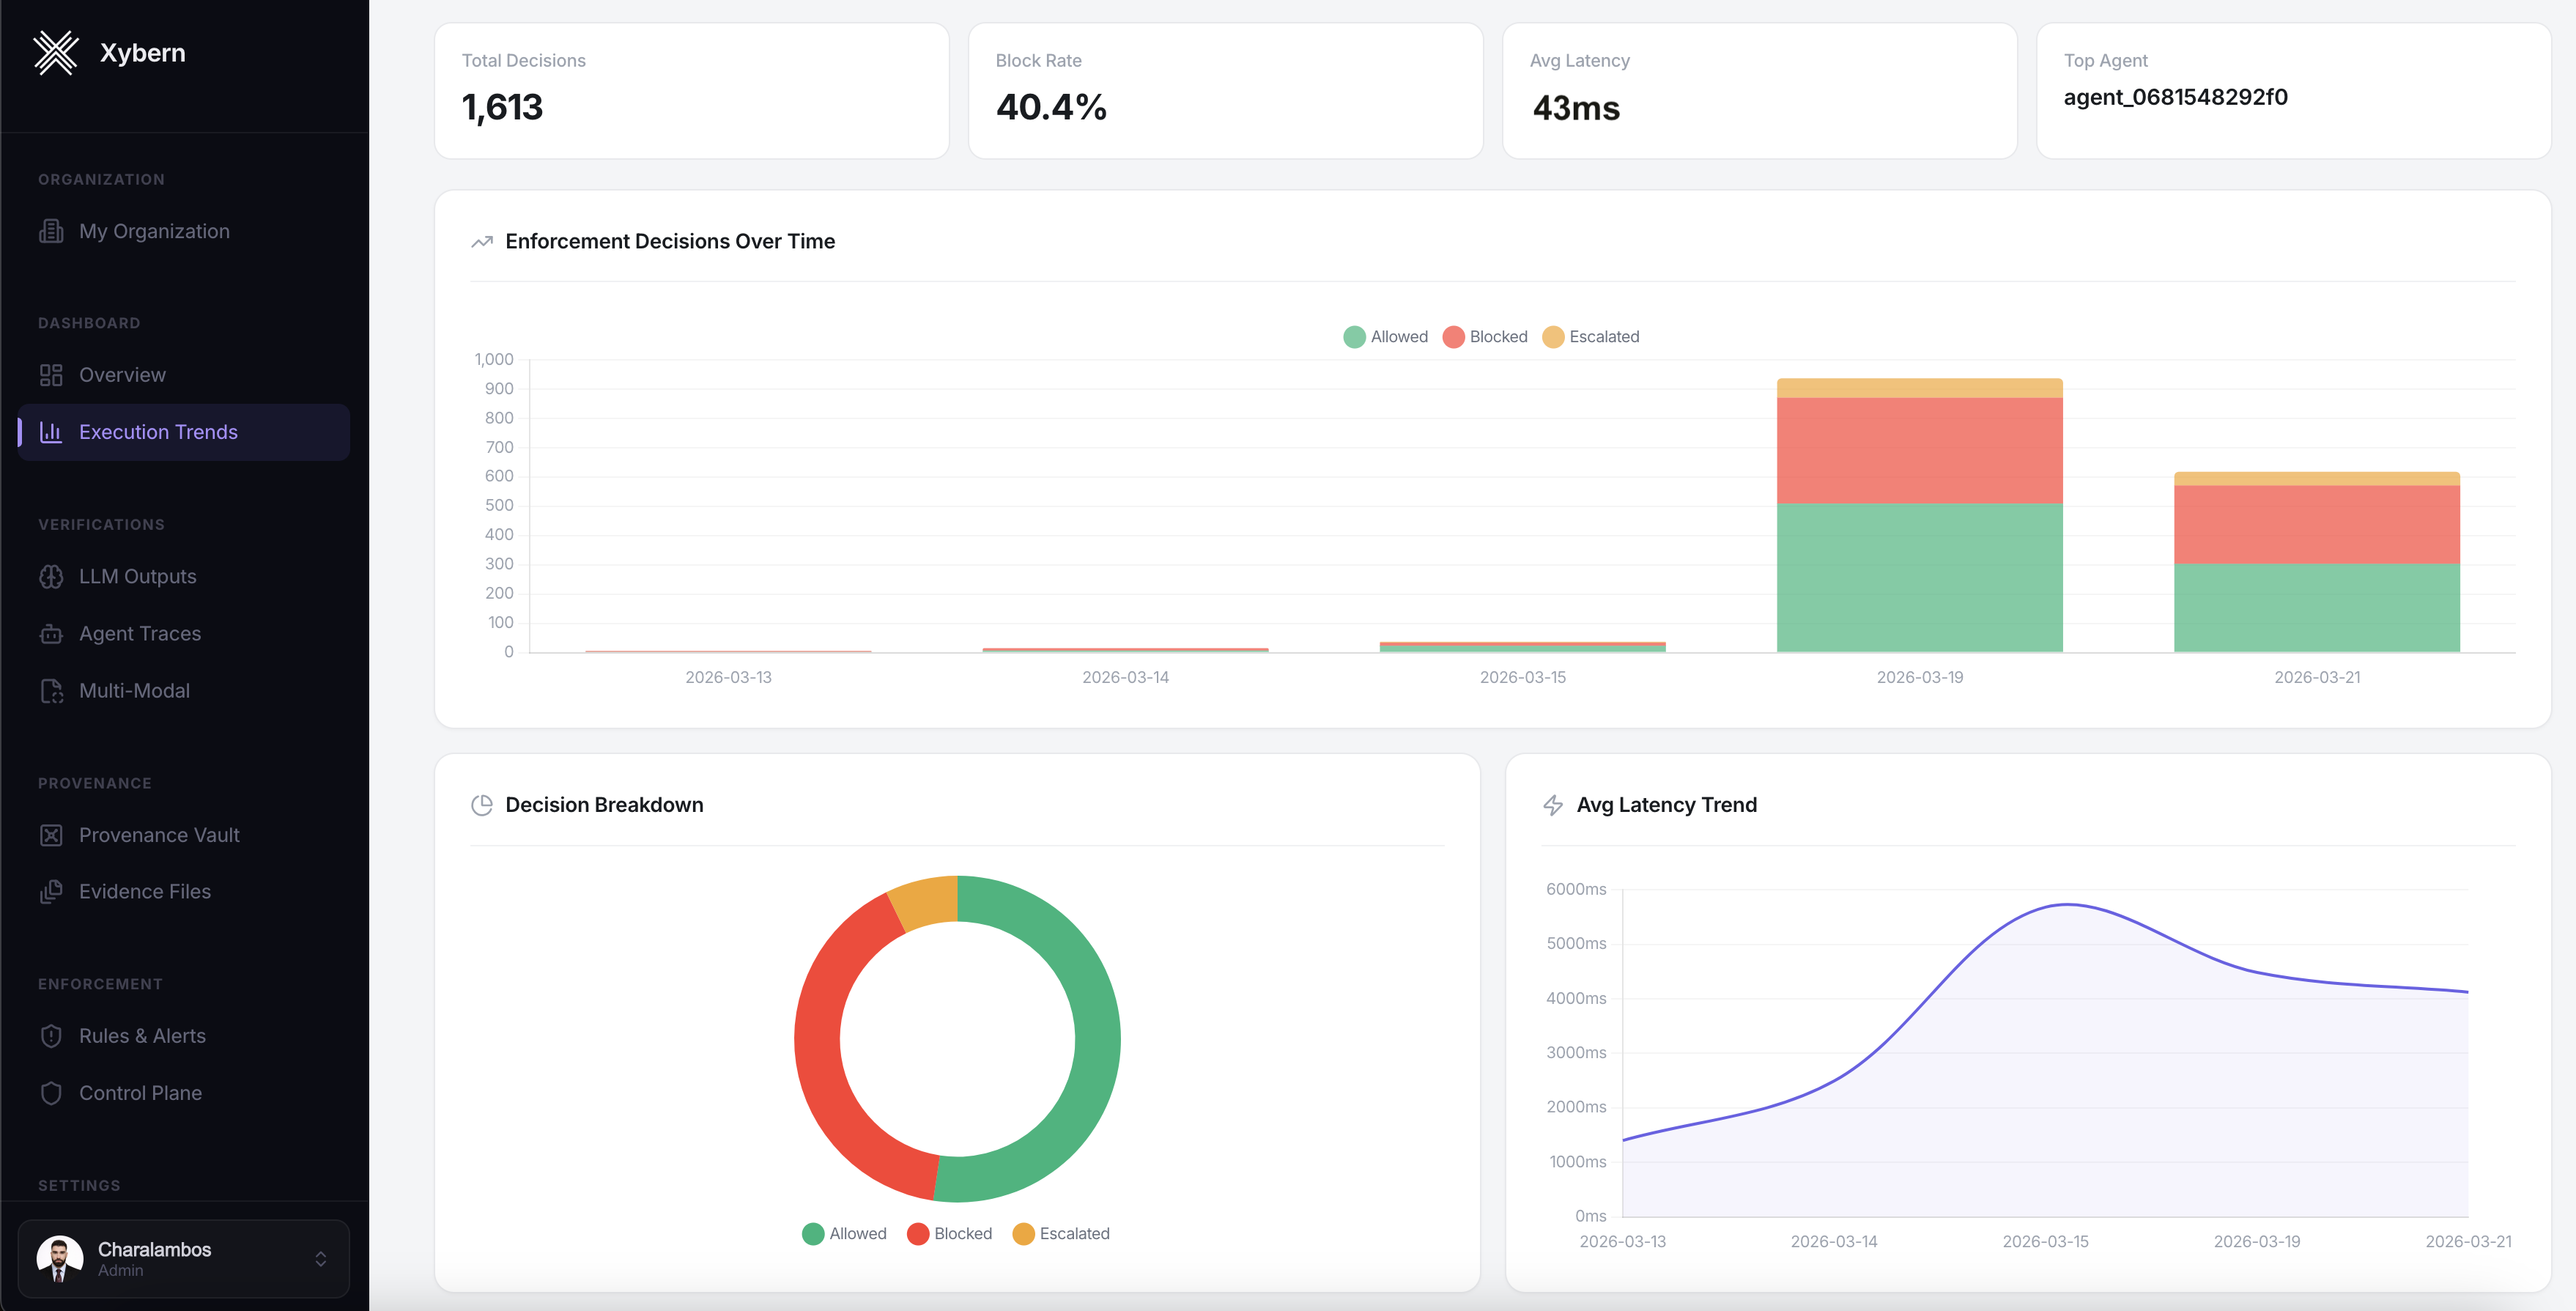Select the LLM Outputs brain icon
The image size is (2576, 1311).
(x=52, y=576)
